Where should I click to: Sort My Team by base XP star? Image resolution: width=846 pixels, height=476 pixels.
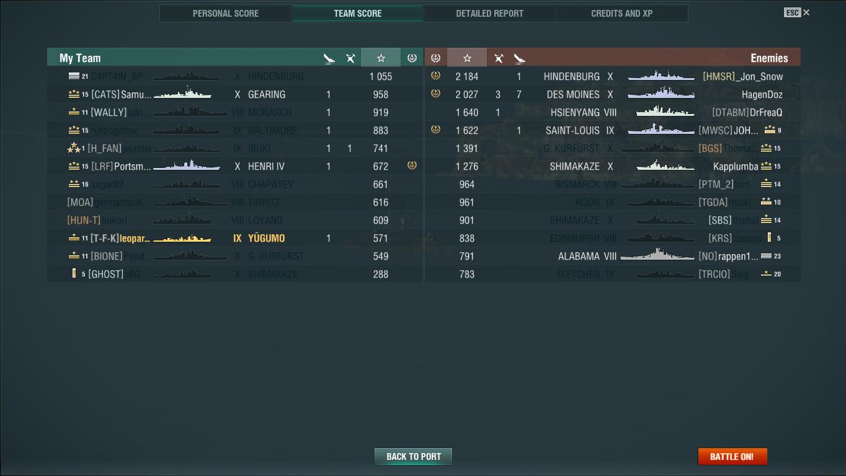pos(381,58)
